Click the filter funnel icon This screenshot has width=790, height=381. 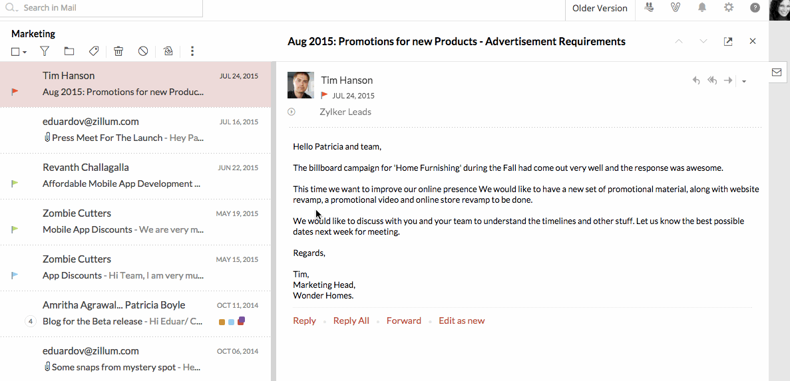(x=45, y=51)
